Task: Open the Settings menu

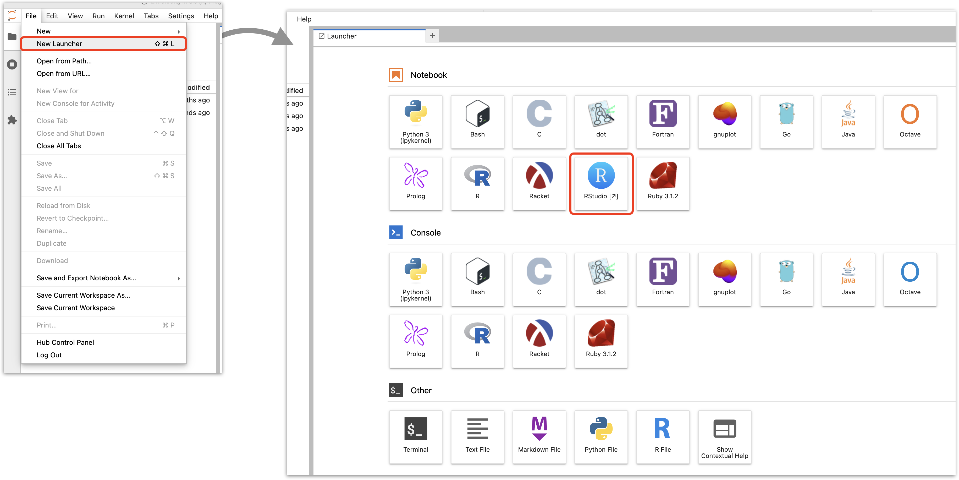Action: coord(181,16)
